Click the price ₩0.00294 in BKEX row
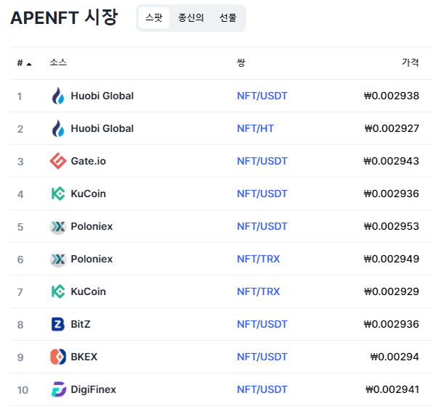Screen dimensions: 433x406 click(394, 357)
